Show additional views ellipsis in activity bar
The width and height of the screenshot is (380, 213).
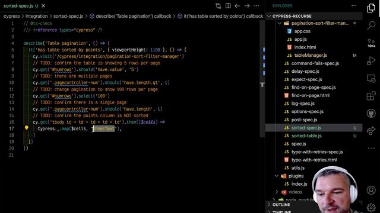point(371,148)
